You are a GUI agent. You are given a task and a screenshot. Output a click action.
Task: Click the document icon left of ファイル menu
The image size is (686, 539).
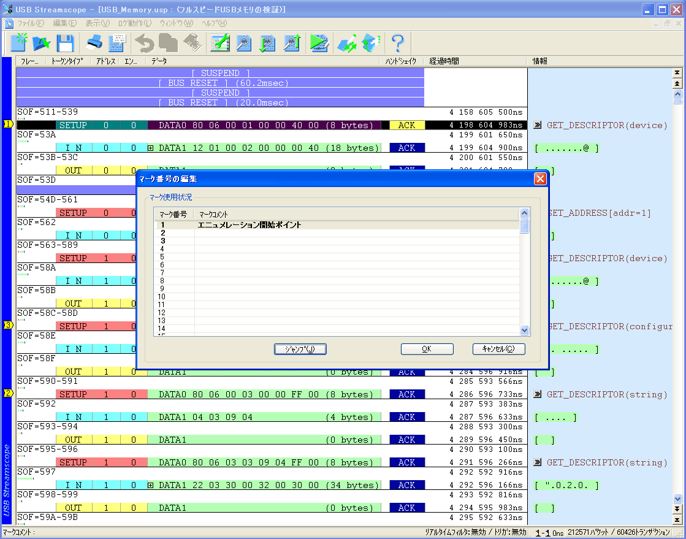[x=9, y=23]
